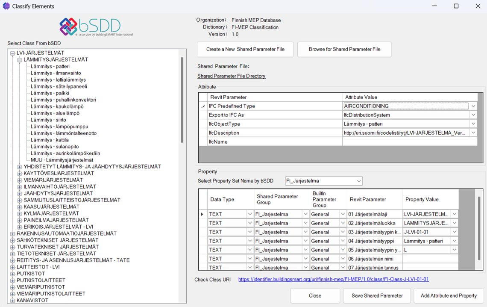487x307 pixels.
Task: Open Shared Parameter File Directory link
Action: click(x=232, y=76)
